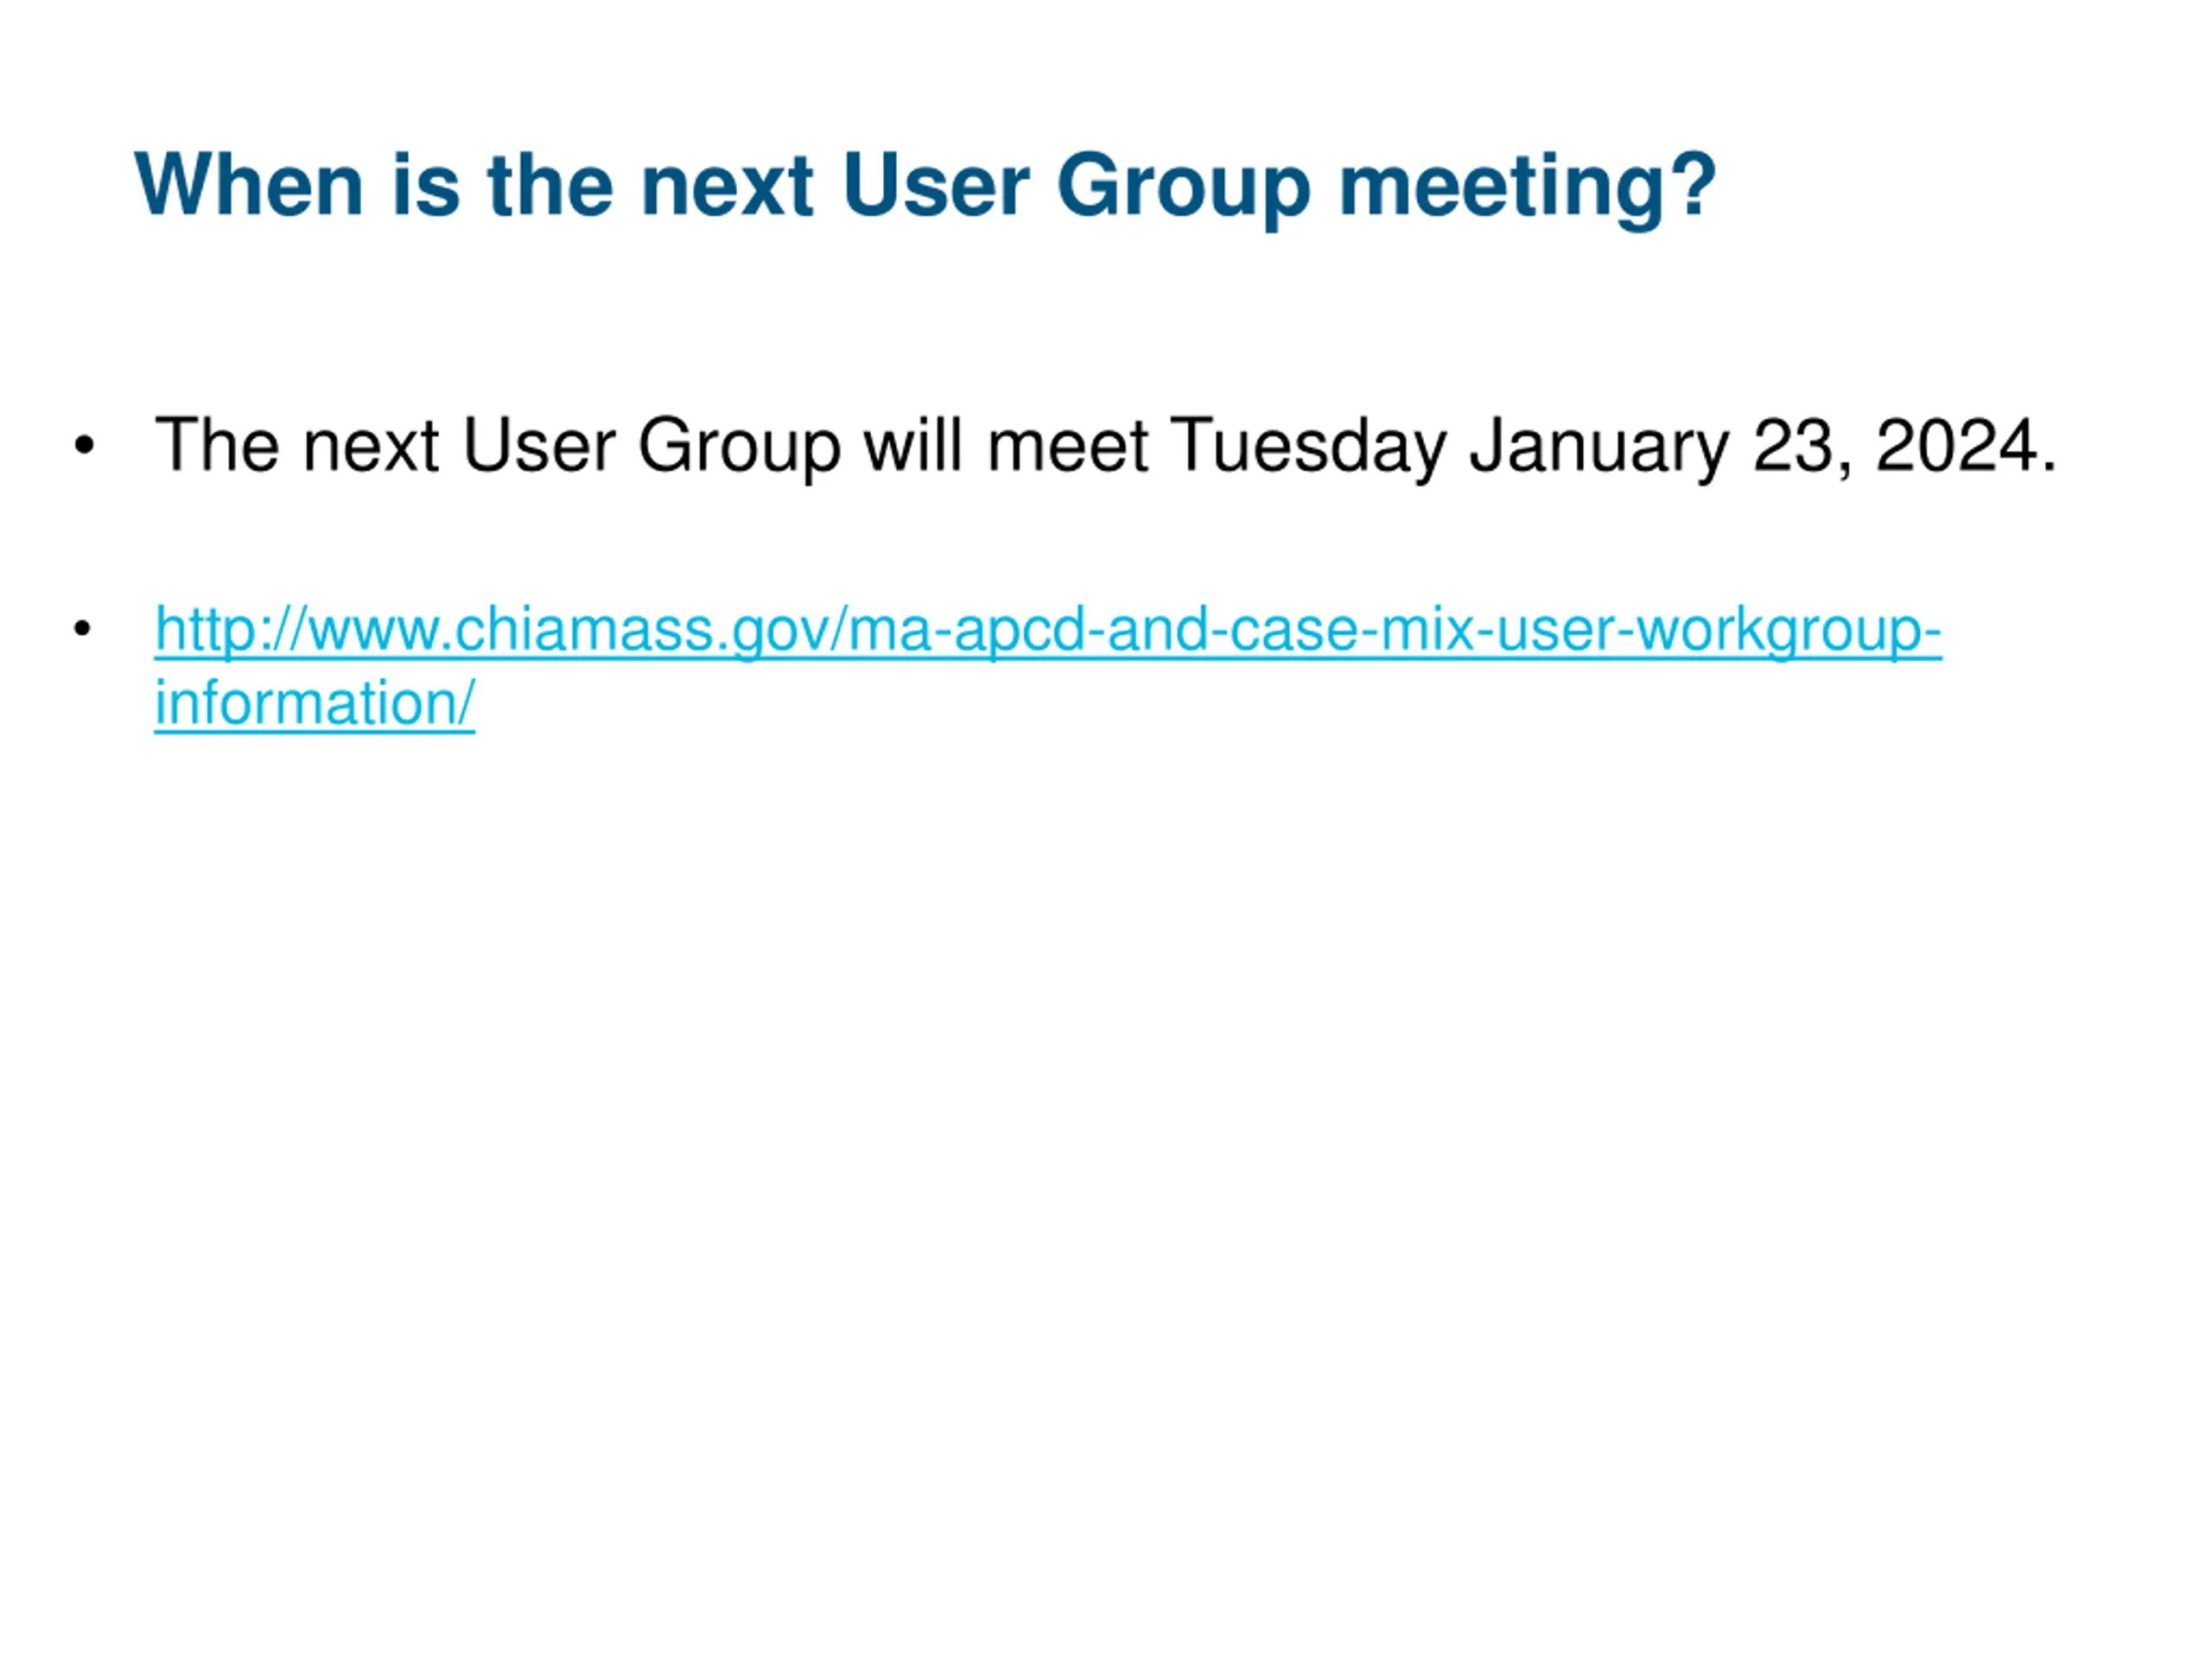2212x1659 pixels.
Task: Click the "http://" prefix of the link
Action: tap(229, 630)
